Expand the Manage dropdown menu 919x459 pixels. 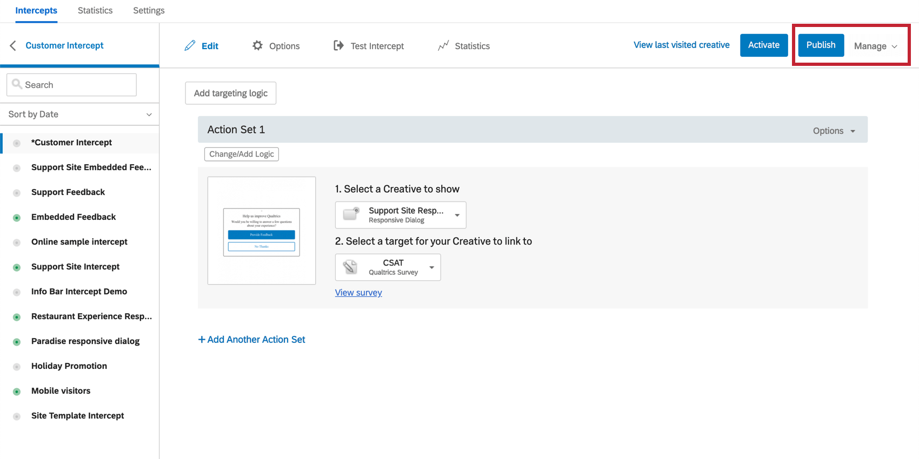[x=875, y=46]
